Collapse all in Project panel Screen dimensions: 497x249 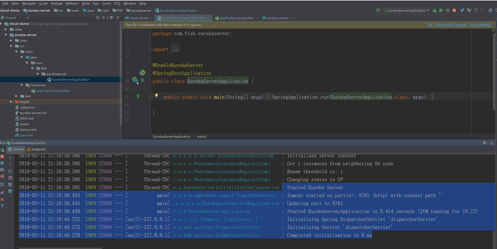click(x=104, y=18)
